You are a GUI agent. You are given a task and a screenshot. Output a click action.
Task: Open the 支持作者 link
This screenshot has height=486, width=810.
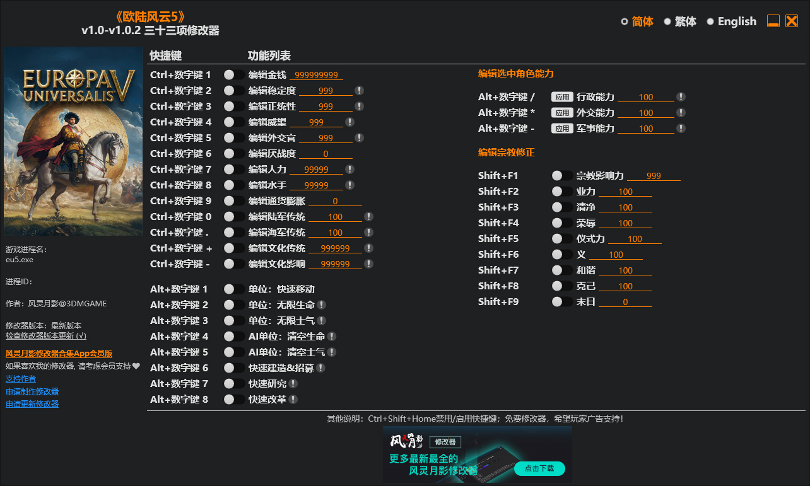(21, 378)
